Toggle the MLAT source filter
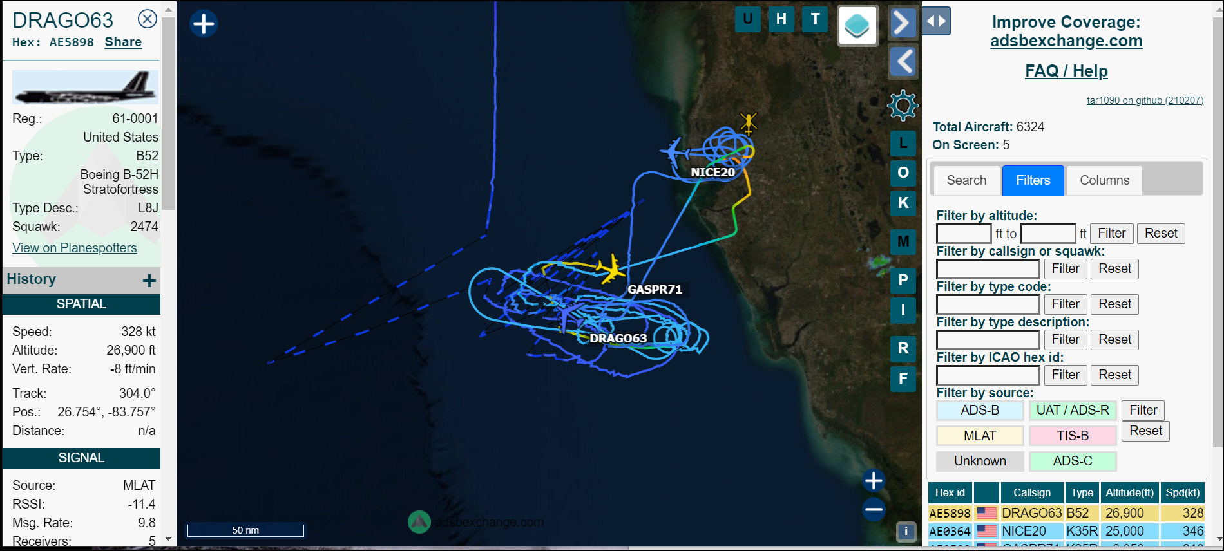 pos(980,436)
